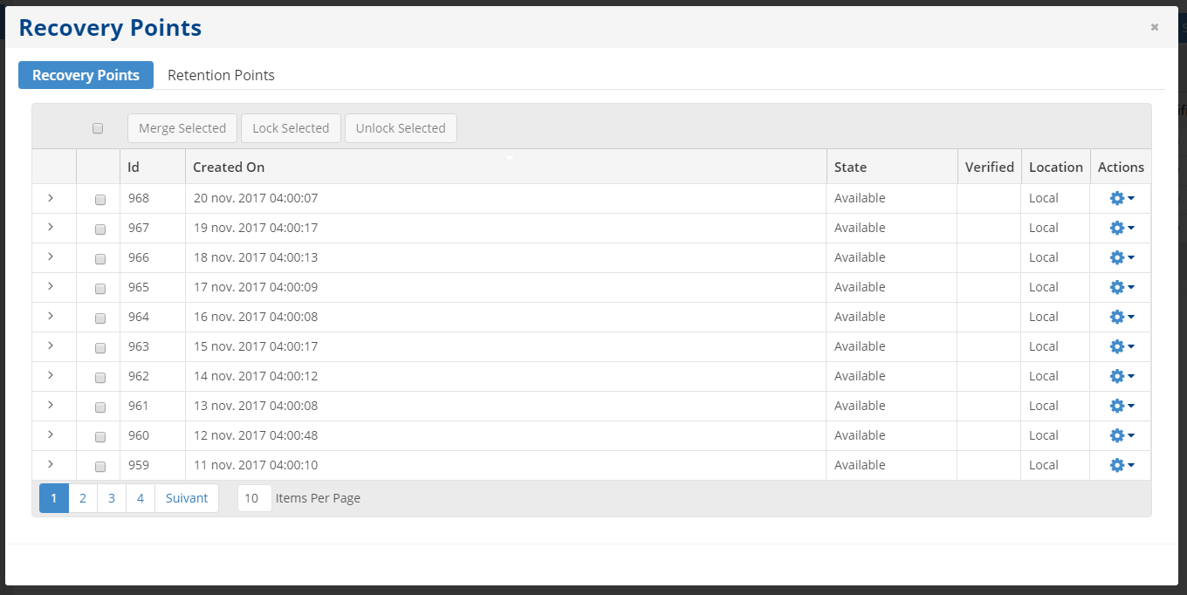The height and width of the screenshot is (595, 1187).
Task: Expand row chevron for recovery point 963
Action: 51,346
